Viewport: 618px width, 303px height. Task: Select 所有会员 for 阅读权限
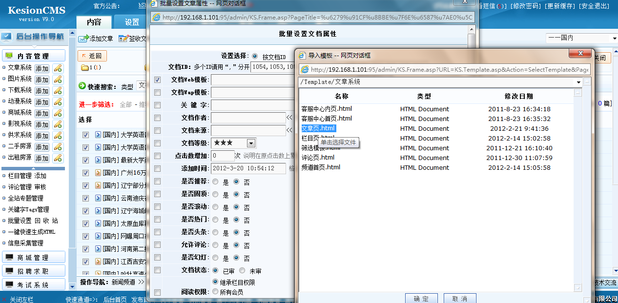(215, 292)
